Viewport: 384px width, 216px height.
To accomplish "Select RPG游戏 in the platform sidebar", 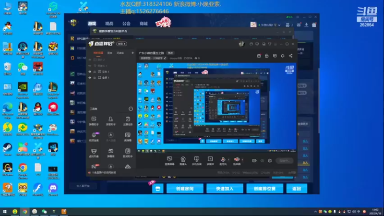I will (x=79, y=39).
